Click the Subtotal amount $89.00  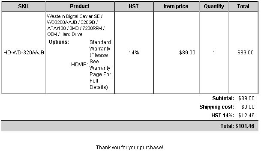246,98
